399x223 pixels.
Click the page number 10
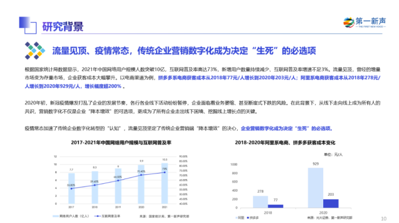click(384, 218)
